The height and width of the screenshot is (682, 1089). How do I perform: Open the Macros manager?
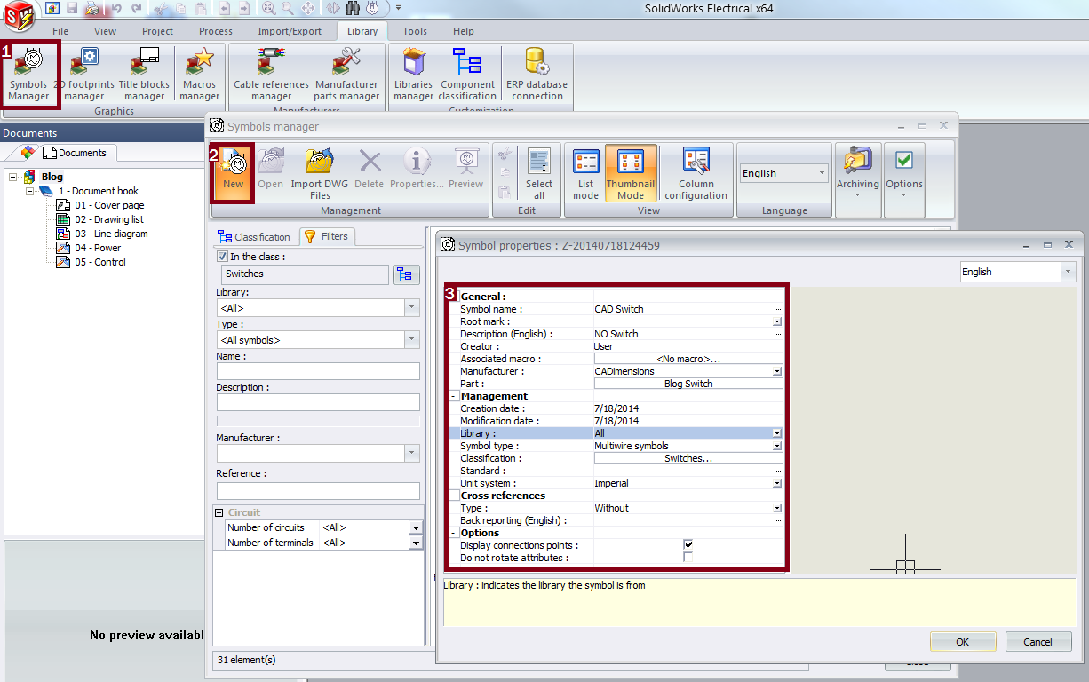point(199,74)
